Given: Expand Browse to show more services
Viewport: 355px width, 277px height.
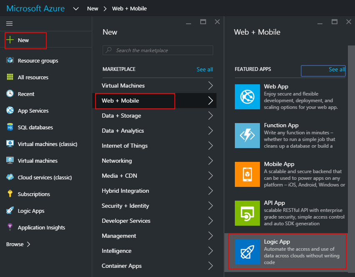Looking at the screenshot, I should pyautogui.click(x=18, y=244).
